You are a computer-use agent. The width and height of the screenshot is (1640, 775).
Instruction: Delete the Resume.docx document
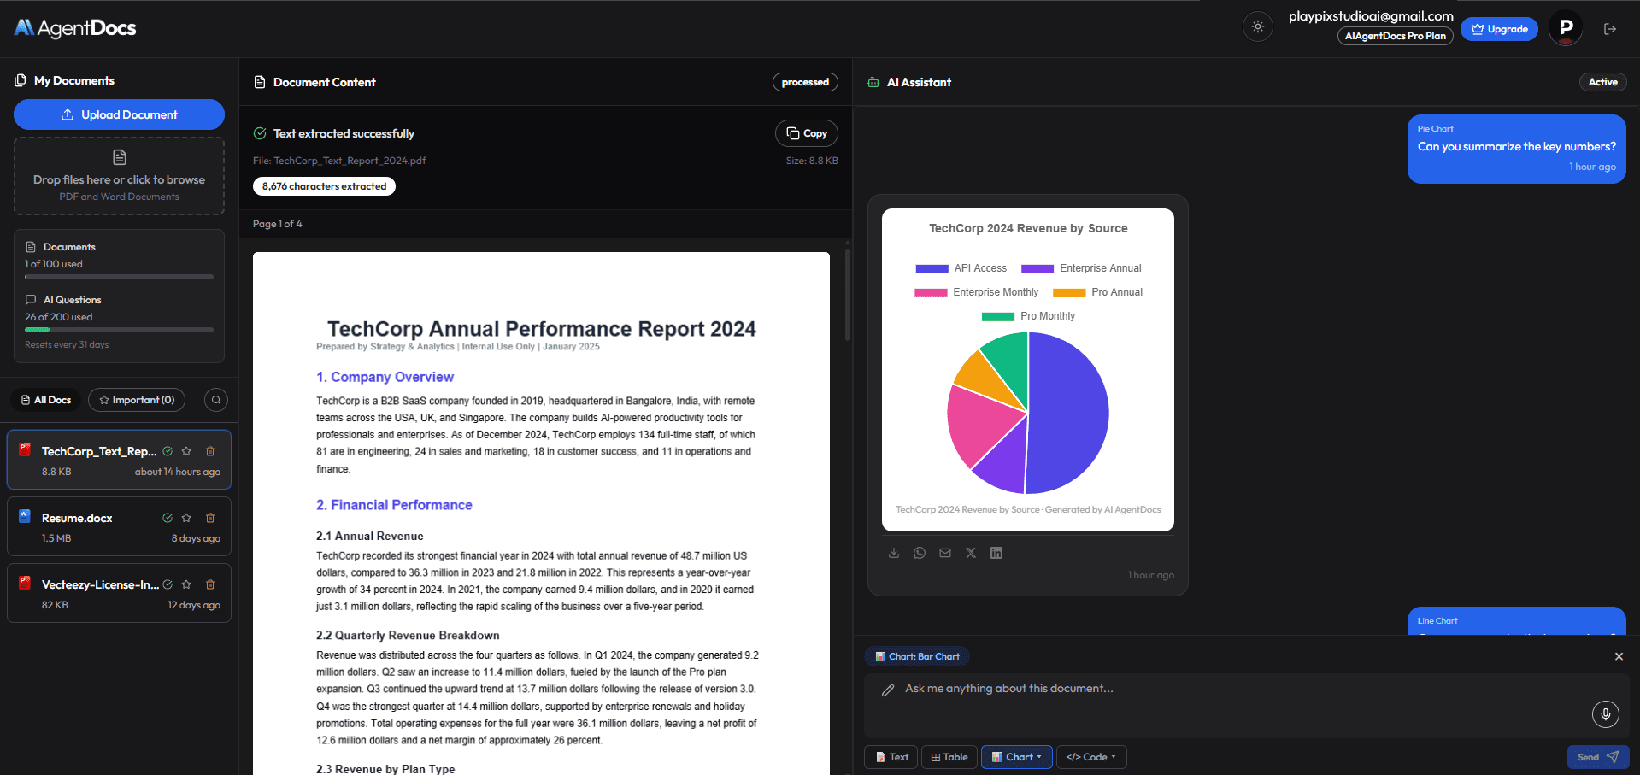pyautogui.click(x=210, y=518)
